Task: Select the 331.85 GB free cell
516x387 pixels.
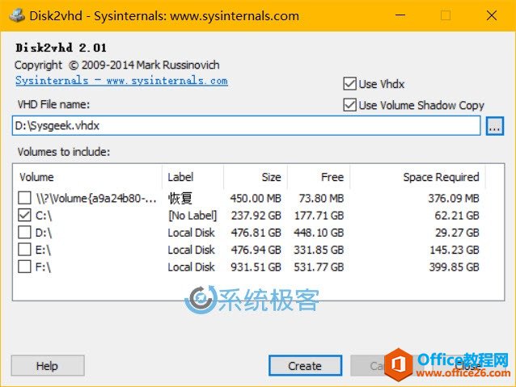Action: coord(319,250)
